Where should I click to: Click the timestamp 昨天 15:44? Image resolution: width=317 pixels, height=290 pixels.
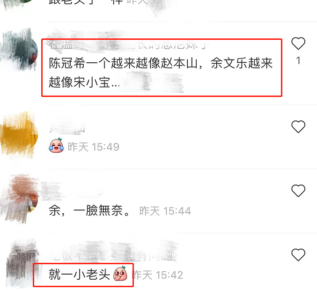tap(165, 211)
